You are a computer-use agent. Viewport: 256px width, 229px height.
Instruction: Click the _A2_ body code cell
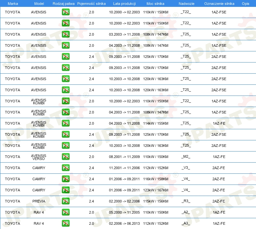[186, 212]
